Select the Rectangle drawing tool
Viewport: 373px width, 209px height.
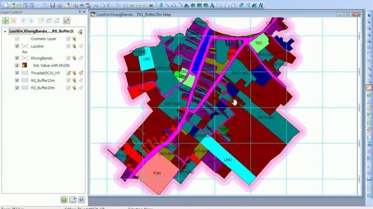(199, 5)
